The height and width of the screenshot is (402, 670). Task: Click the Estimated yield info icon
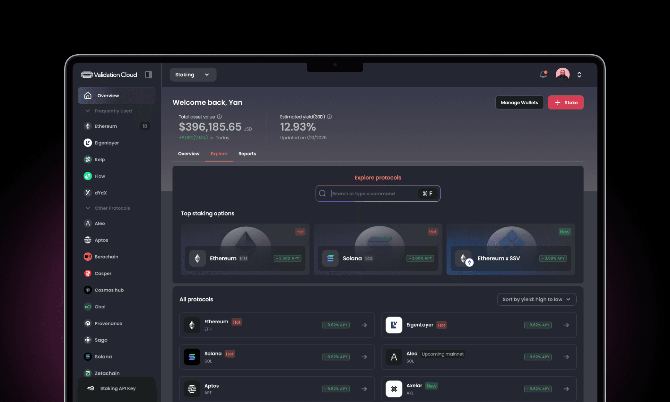[x=329, y=117]
